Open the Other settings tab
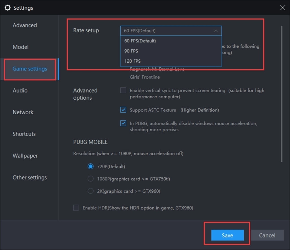 click(x=29, y=178)
